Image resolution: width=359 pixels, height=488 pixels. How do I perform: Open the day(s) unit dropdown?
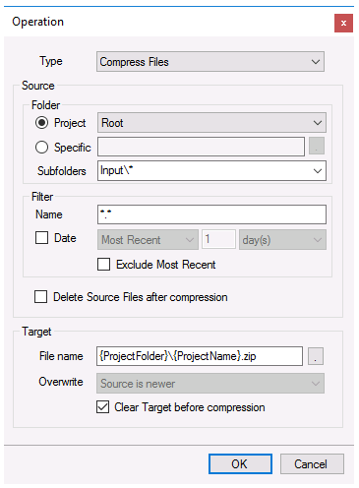click(x=282, y=240)
